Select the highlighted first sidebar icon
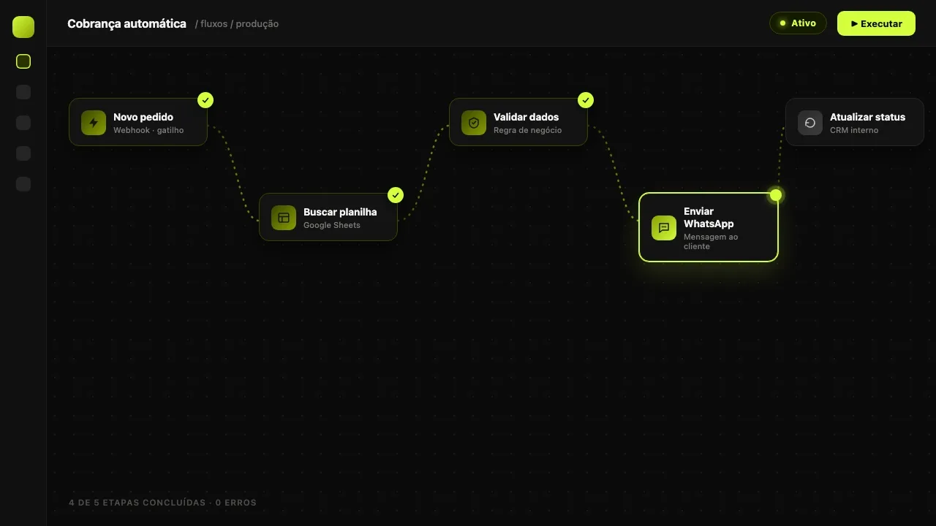 point(23,61)
